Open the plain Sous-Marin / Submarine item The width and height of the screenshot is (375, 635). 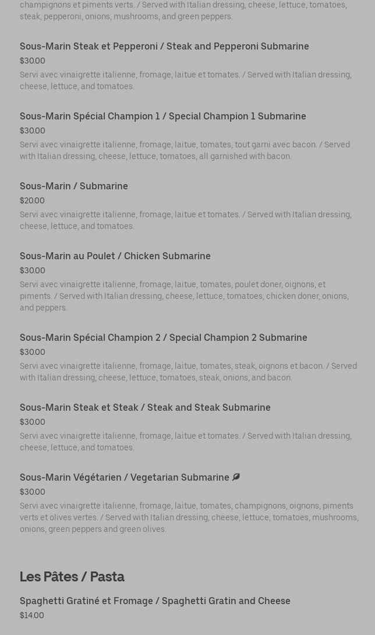(73, 186)
